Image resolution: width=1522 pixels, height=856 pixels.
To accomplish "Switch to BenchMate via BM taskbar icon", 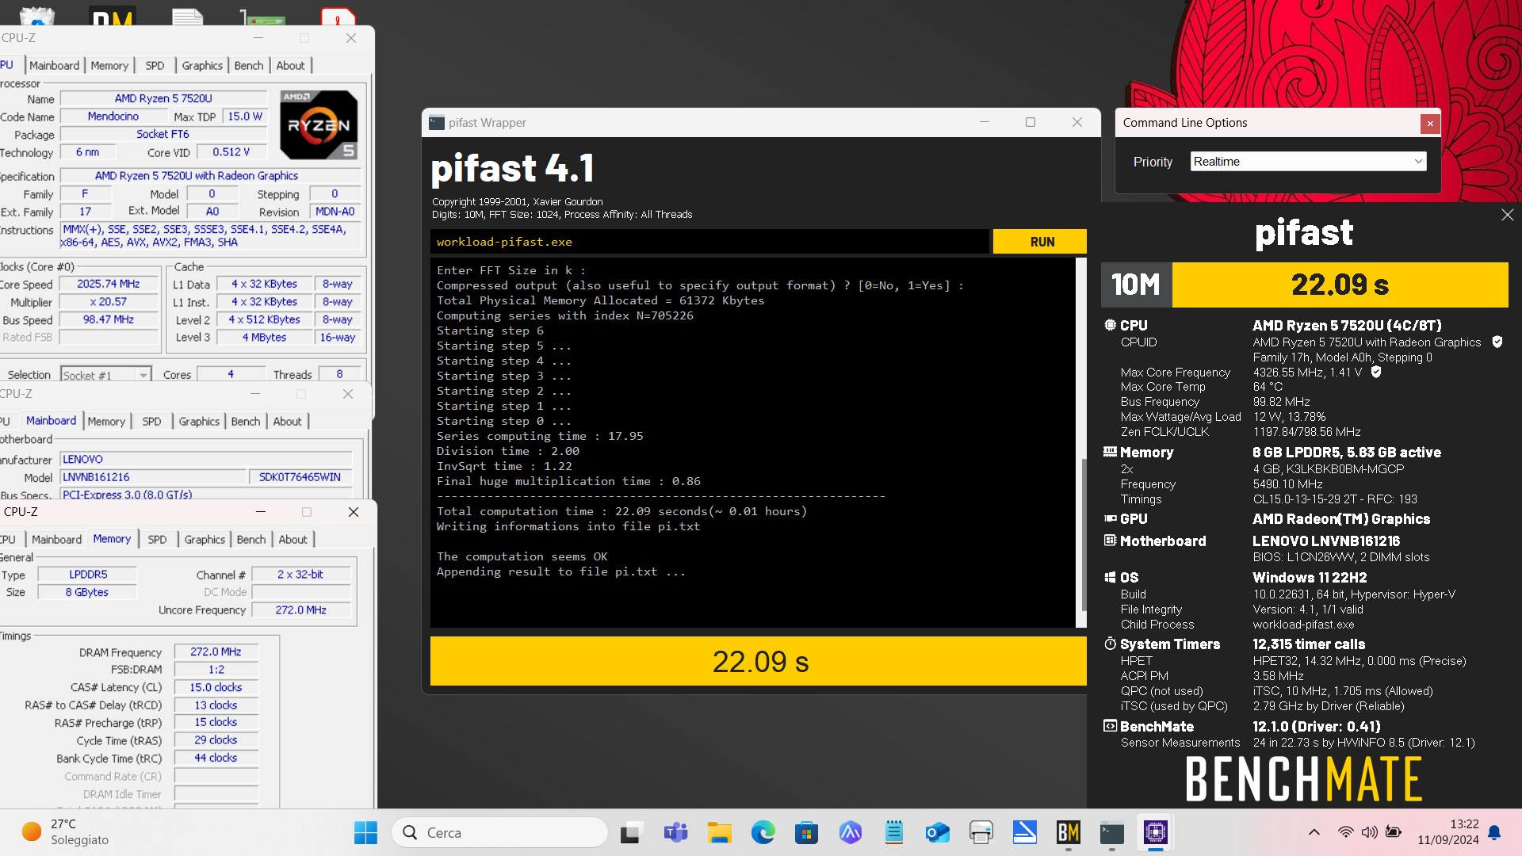I will click(1068, 832).
